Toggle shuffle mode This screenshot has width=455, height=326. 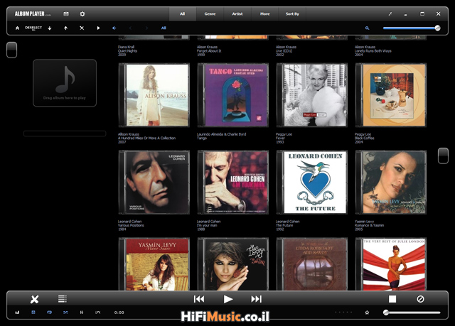tap(65, 313)
